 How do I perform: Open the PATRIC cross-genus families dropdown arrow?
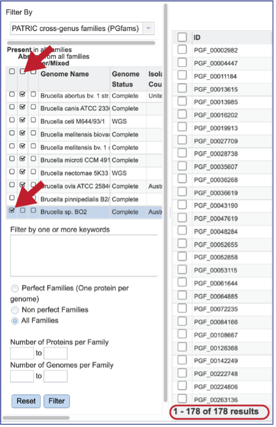(x=148, y=28)
